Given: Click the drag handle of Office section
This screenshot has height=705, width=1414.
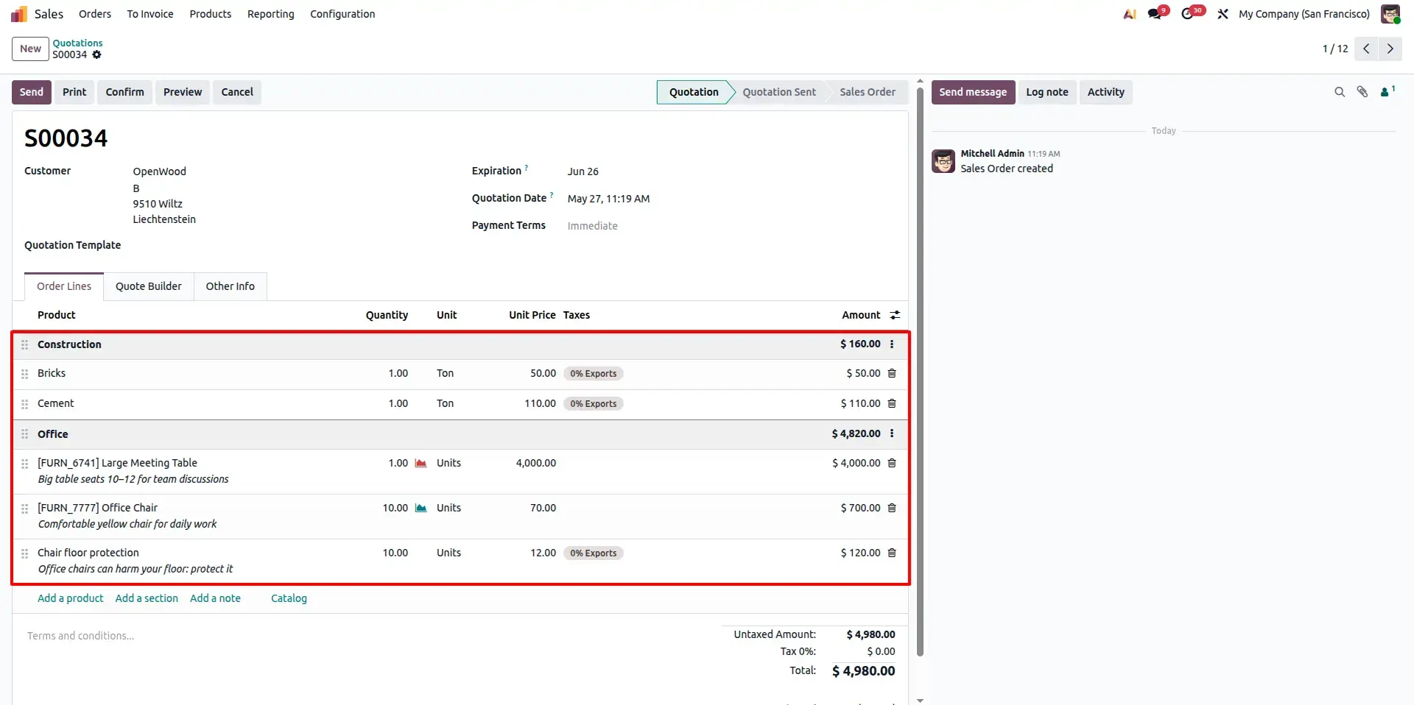Looking at the screenshot, I should tap(24, 434).
